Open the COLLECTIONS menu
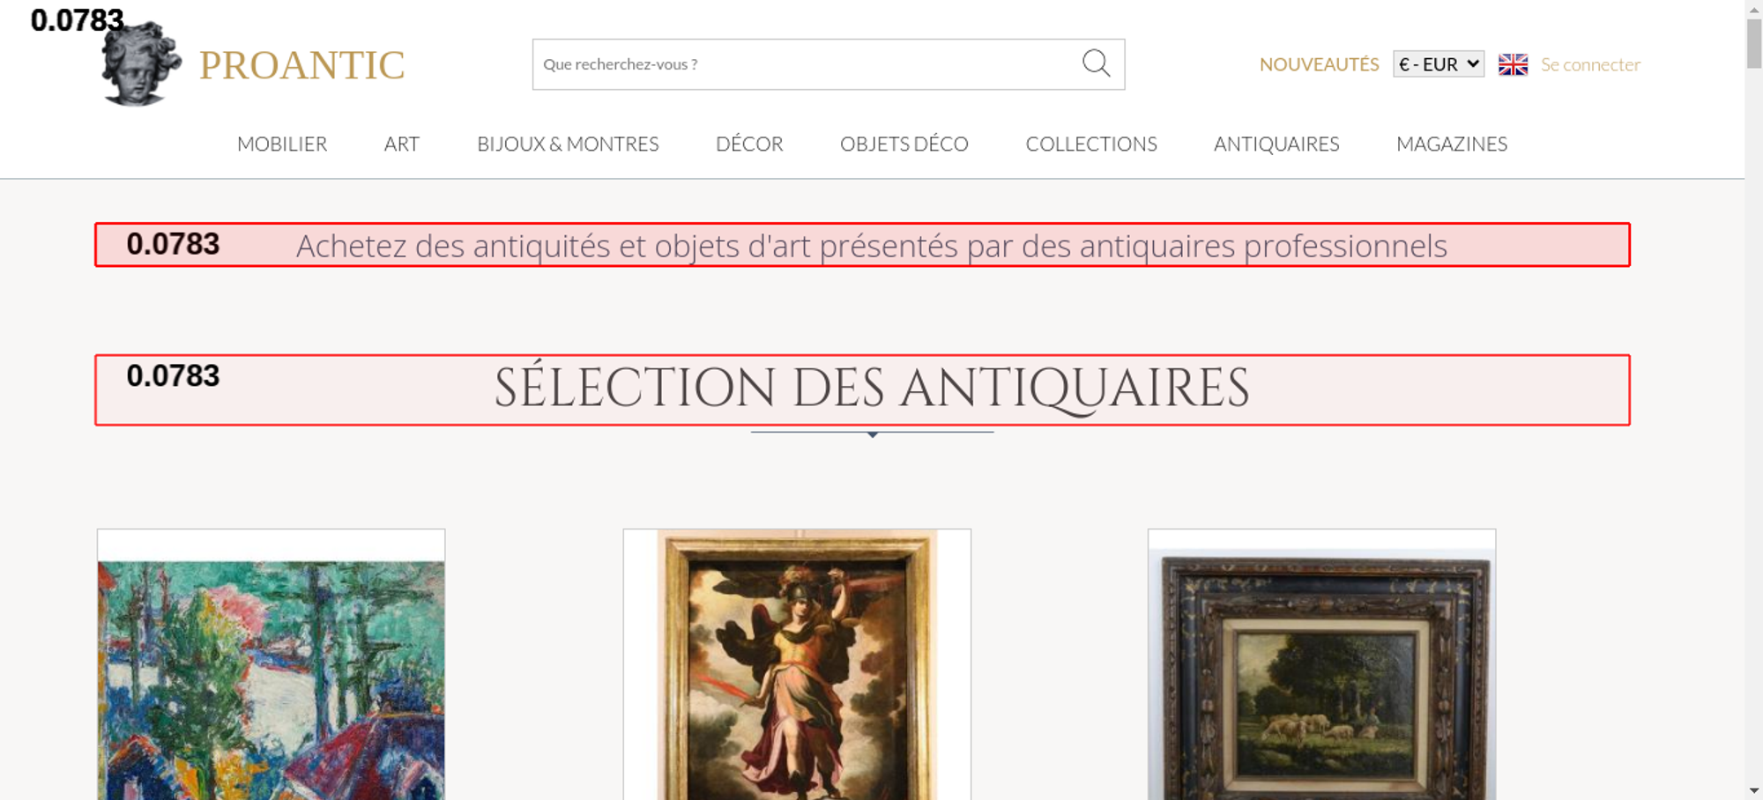The width and height of the screenshot is (1763, 800). pos(1091,144)
